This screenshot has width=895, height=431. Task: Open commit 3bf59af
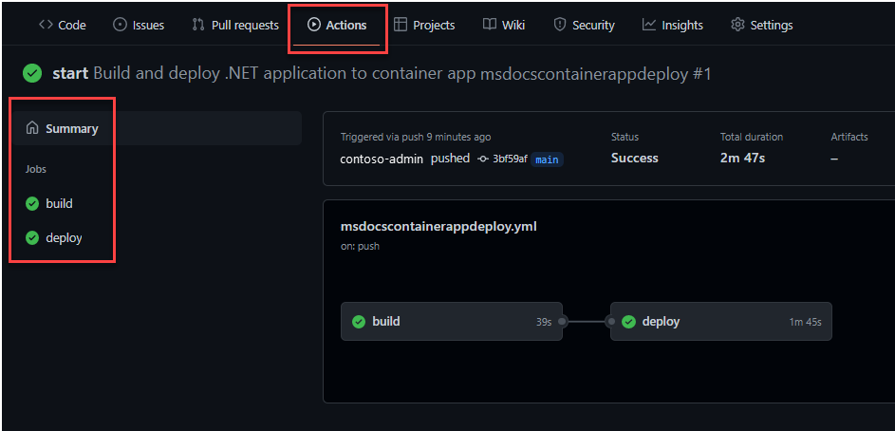click(510, 159)
